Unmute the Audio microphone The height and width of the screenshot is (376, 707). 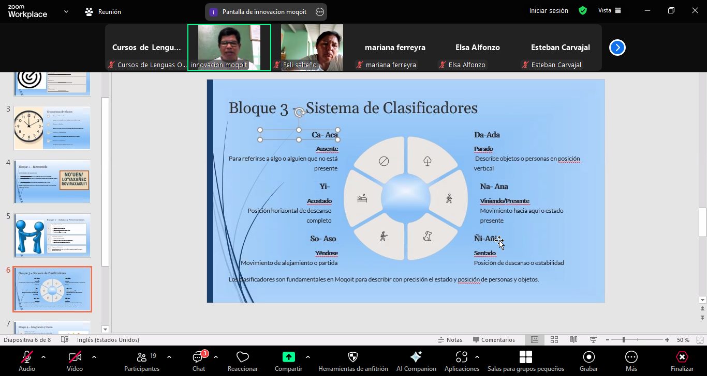[27, 357]
